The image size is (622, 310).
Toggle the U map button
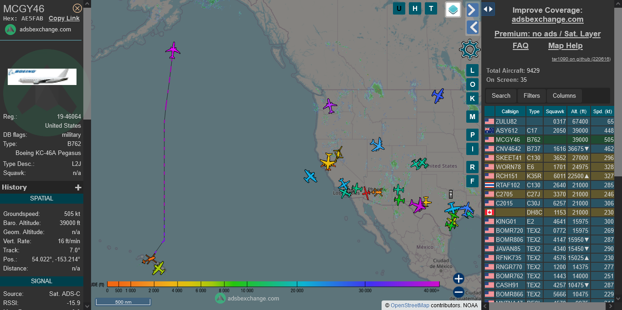click(x=399, y=8)
